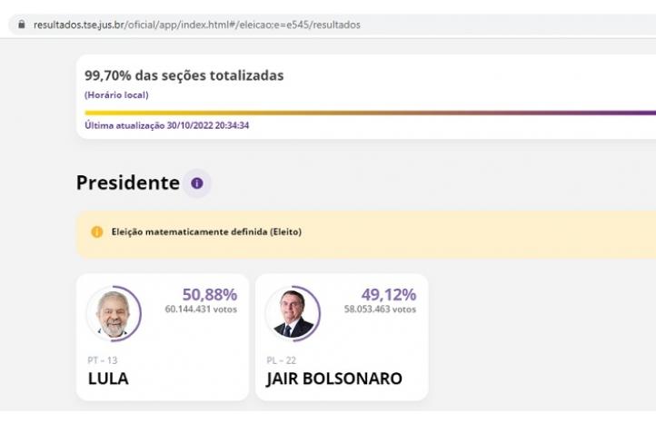This screenshot has height=423, width=656.
Task: Click the LULA candidate name
Action: coord(108,379)
